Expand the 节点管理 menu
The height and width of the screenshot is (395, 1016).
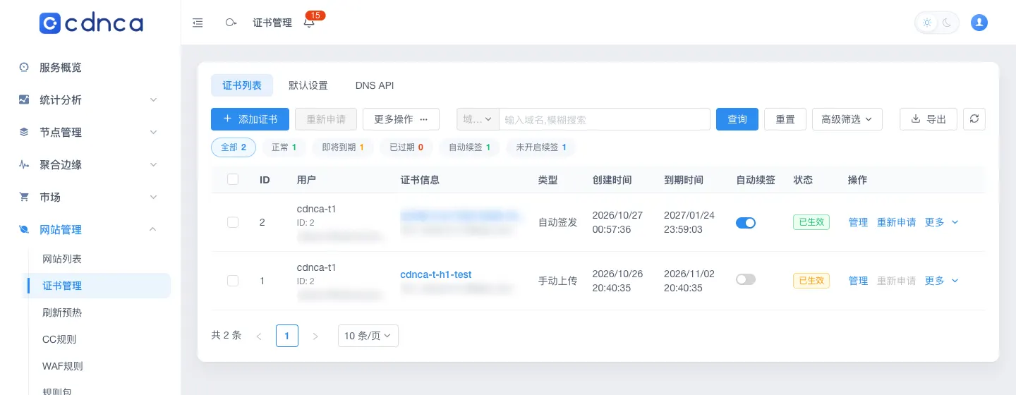click(90, 133)
